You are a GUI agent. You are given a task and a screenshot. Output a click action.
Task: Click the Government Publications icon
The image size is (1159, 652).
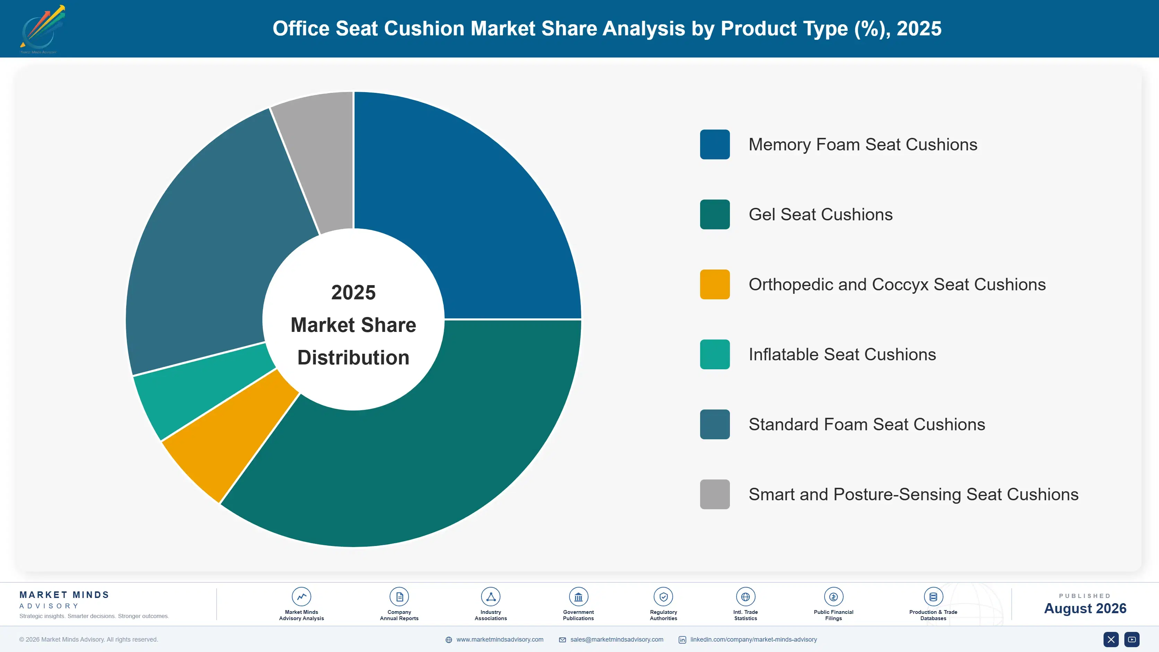pos(578,597)
